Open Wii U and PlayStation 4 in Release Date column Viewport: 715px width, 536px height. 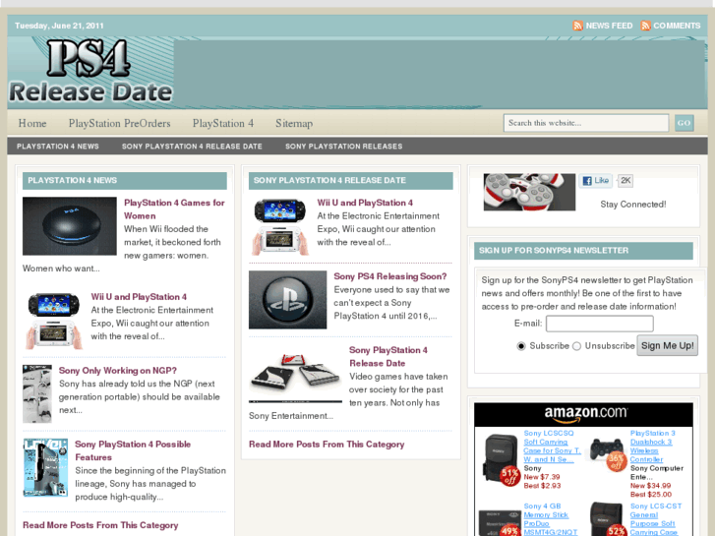pyautogui.click(x=365, y=203)
